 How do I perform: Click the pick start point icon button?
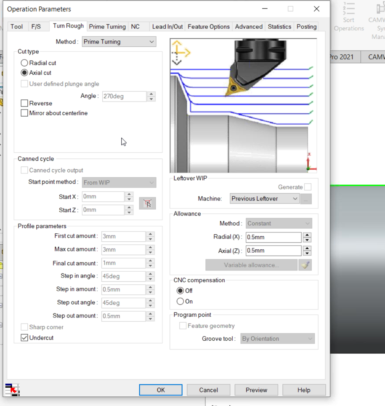pyautogui.click(x=148, y=203)
